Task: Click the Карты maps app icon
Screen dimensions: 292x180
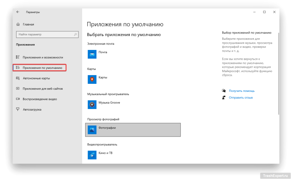Action: [x=92, y=79]
